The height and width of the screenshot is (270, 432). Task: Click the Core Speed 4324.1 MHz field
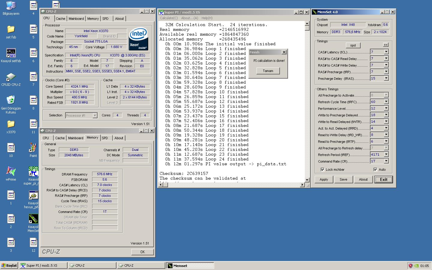pyautogui.click(x=79, y=86)
